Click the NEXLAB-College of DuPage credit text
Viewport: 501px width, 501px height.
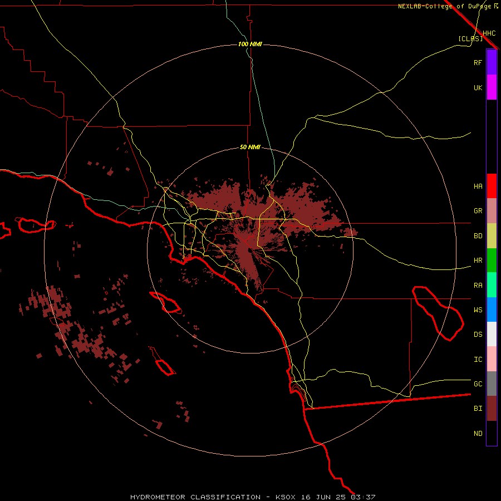tap(448, 6)
